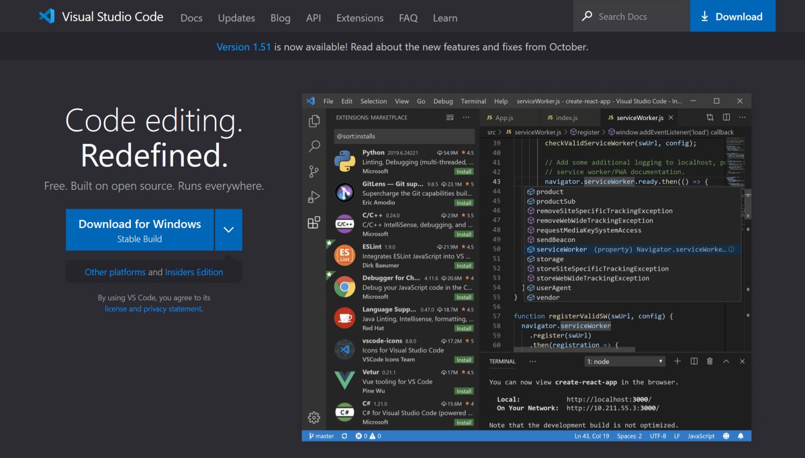This screenshot has width=805, height=458.
Task: Toggle the split editor layout icon
Action: 726,117
